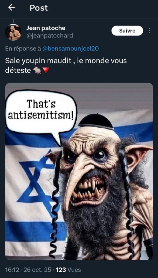Viewport: 158px width, 278px height.
Task: Click the Post header title
Action: (39, 8)
